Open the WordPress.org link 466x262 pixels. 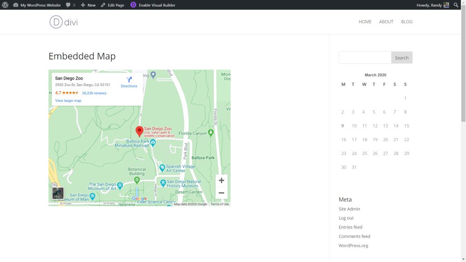[x=353, y=246]
